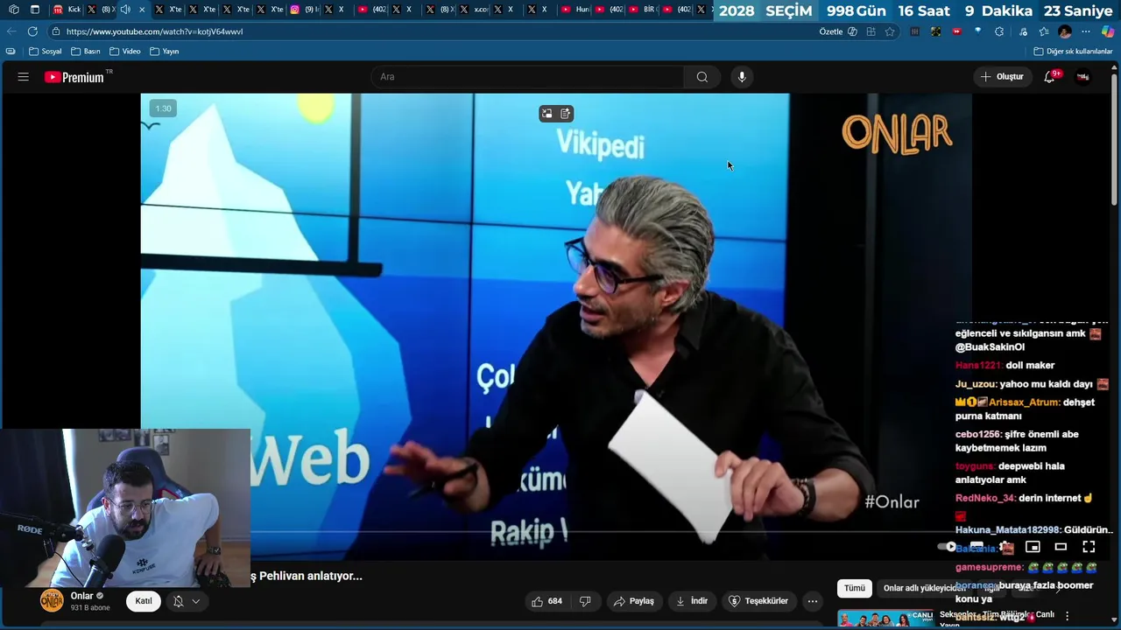The image size is (1121, 630).
Task: Mute the active tab via speaker icon
Action: 125,10
